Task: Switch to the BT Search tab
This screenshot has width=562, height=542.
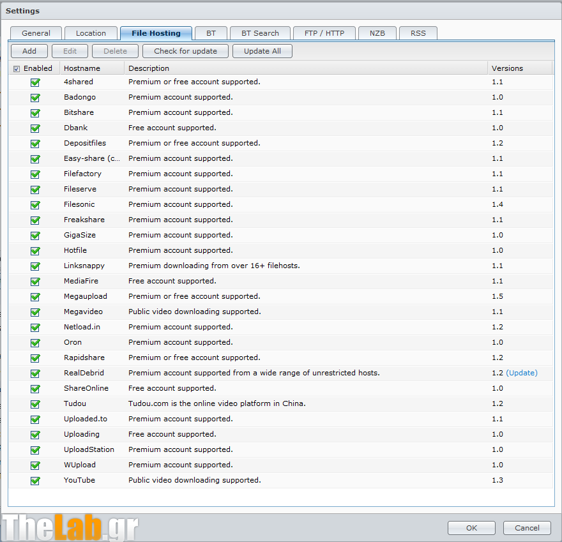Action: point(260,33)
